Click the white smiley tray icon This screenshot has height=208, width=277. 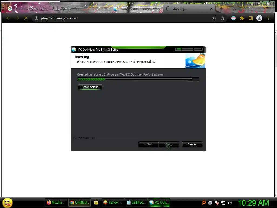pos(210,203)
